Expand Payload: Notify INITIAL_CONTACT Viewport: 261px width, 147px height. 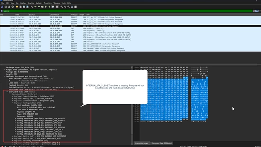coord(13,99)
